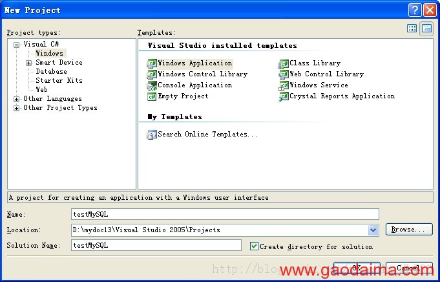Select the Web project type

pyautogui.click(x=41, y=90)
